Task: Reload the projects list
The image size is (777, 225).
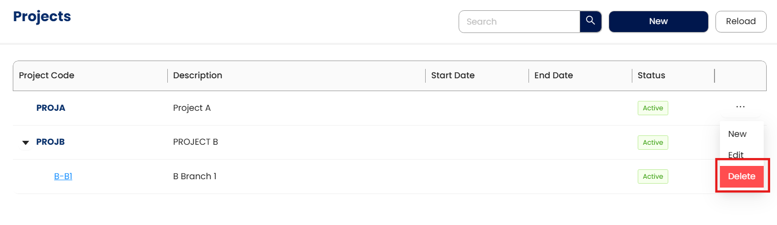Action: [741, 21]
